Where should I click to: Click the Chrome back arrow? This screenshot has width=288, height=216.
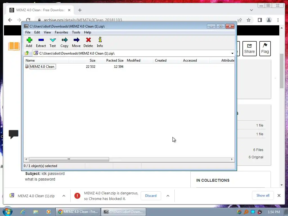point(10,20)
